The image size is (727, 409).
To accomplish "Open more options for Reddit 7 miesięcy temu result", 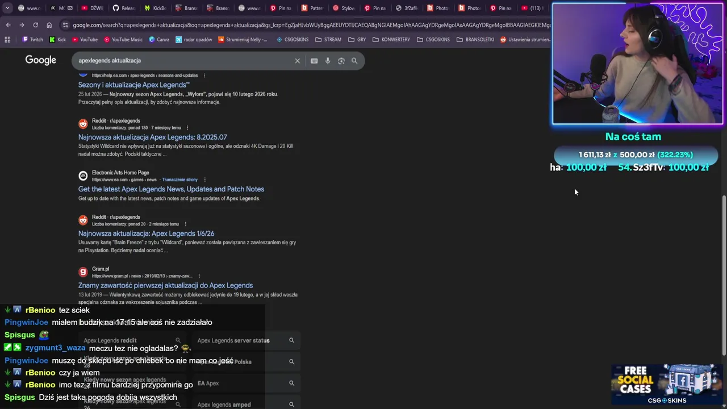I will 187,128.
